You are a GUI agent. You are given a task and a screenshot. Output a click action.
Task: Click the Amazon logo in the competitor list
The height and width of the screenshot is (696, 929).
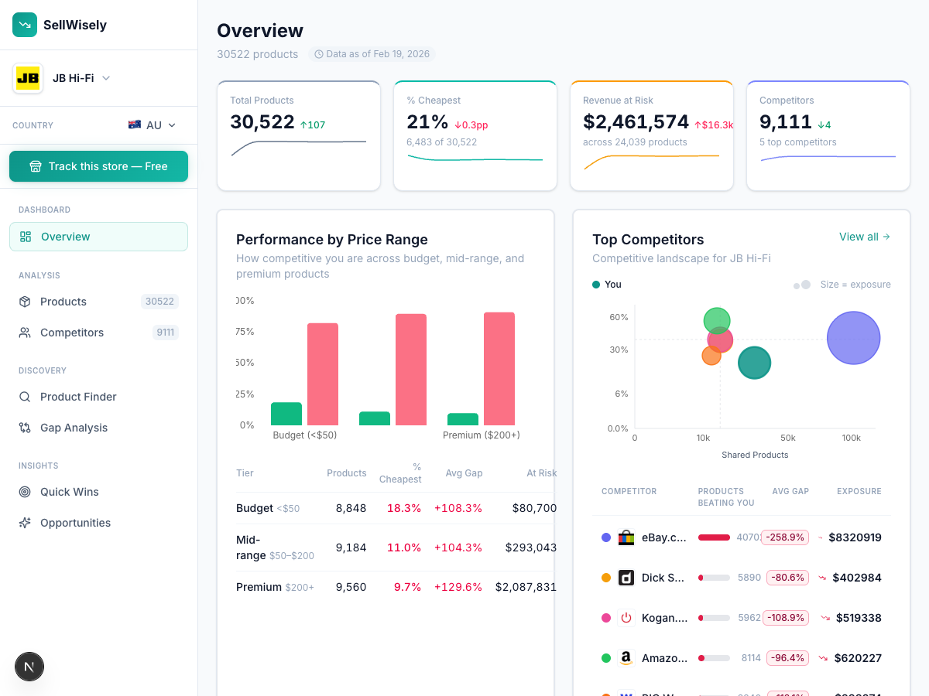click(626, 657)
